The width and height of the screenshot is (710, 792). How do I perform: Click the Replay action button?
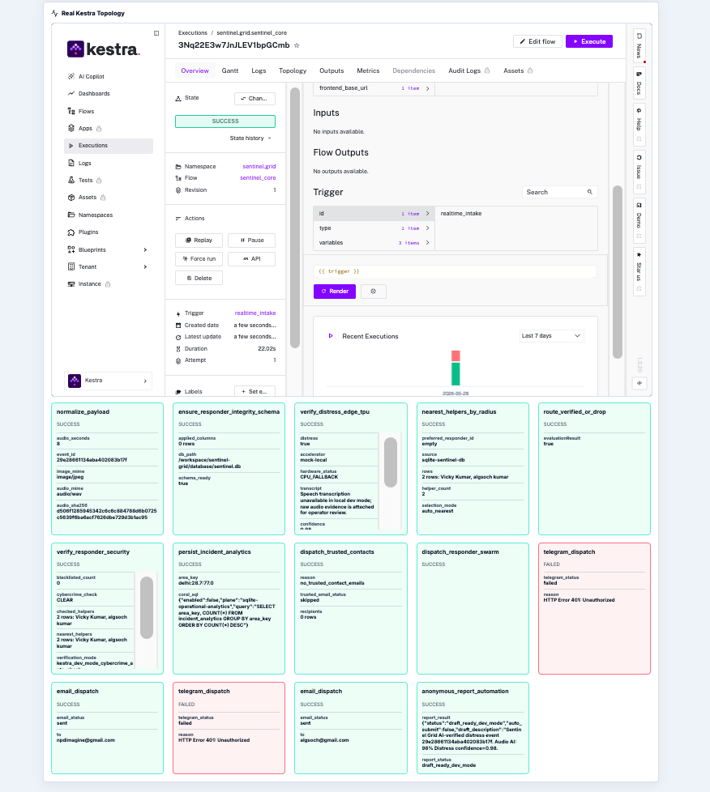tap(199, 241)
